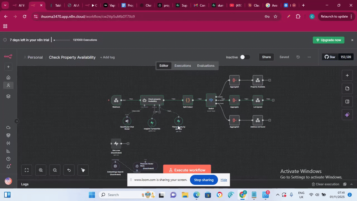Screen dimensions: 357x201
Task: Zoom out on the canvas
Action: click(x=55, y=170)
